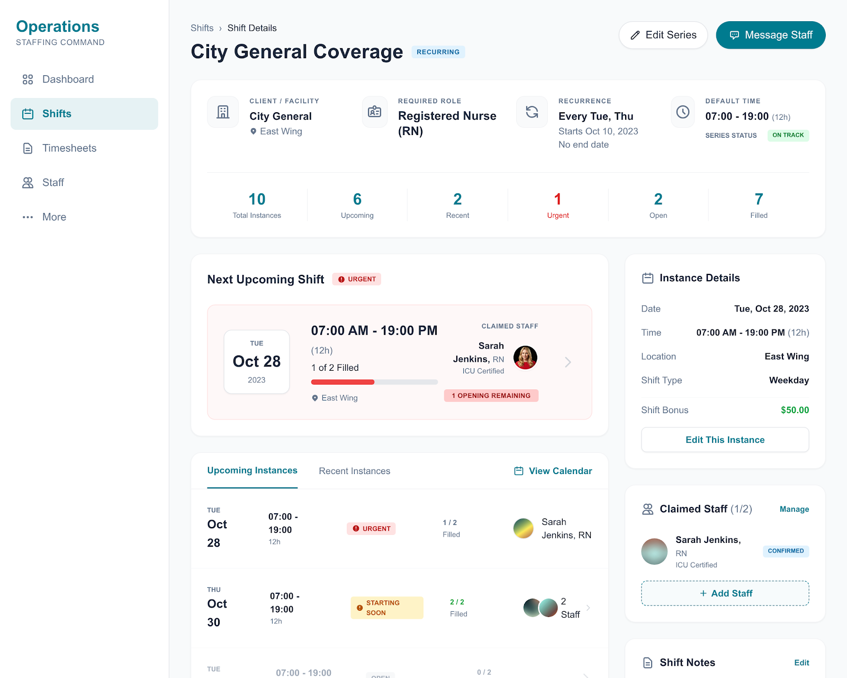Switch to the Upcoming Instances tab
Screen dimensions: 847x678
tap(252, 470)
